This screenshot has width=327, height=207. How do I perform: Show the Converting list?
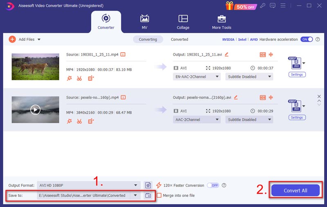tap(148, 39)
